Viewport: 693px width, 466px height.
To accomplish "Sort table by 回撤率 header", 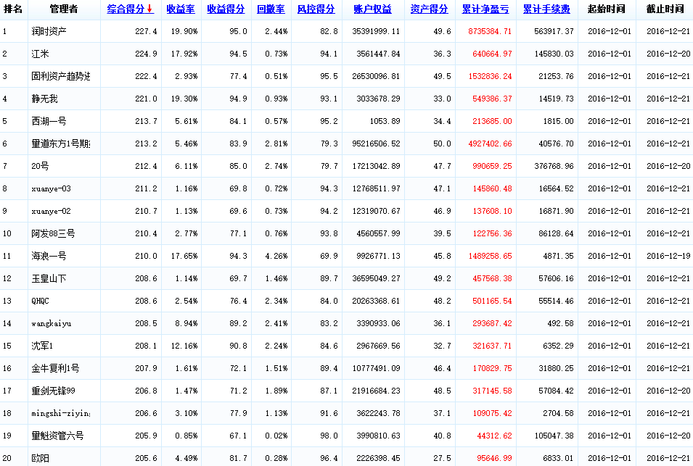I will 271,9.
